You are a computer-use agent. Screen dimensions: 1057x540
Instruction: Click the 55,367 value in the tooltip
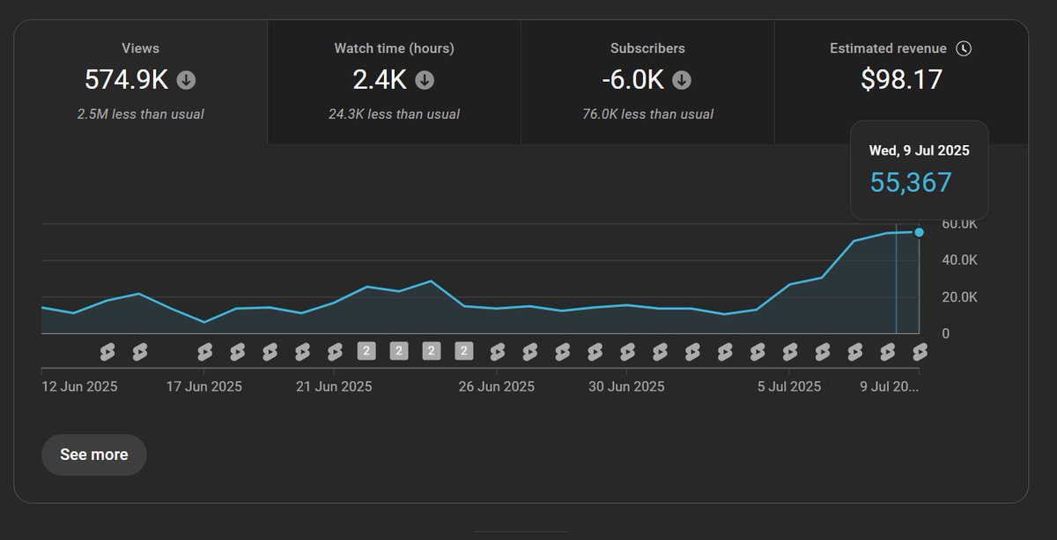pyautogui.click(x=911, y=183)
